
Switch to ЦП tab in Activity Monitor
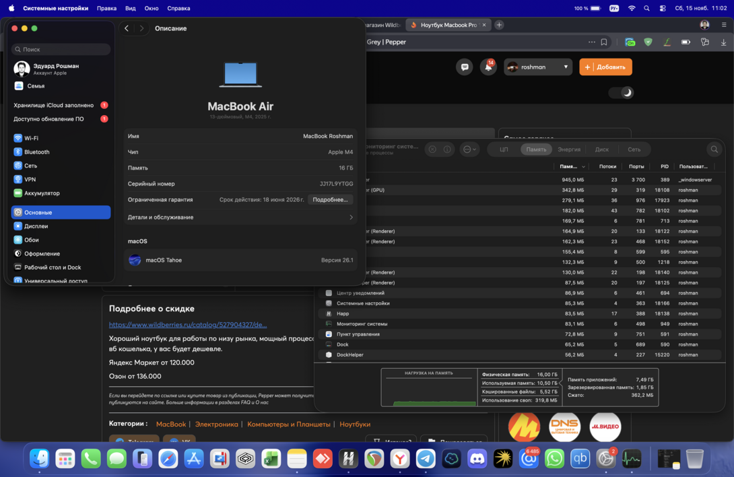pyautogui.click(x=504, y=149)
